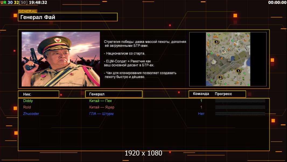Image resolution: width=287 pixels, height=162 pixels.
Task: Select player Zhucoder in the list
Action: point(31,114)
